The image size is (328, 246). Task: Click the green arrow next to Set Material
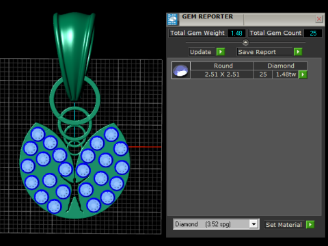pyautogui.click(x=310, y=225)
